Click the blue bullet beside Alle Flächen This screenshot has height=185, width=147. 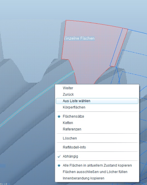pos(59,165)
